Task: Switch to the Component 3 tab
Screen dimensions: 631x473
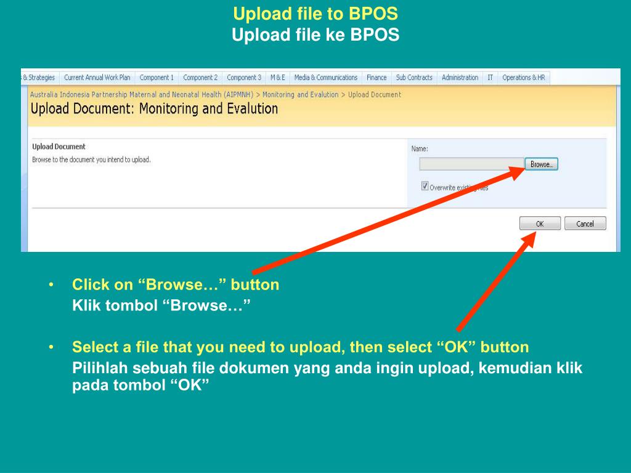Action: tap(244, 78)
